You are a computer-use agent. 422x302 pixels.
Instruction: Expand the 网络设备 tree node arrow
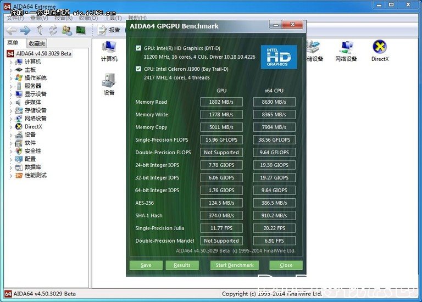11,119
